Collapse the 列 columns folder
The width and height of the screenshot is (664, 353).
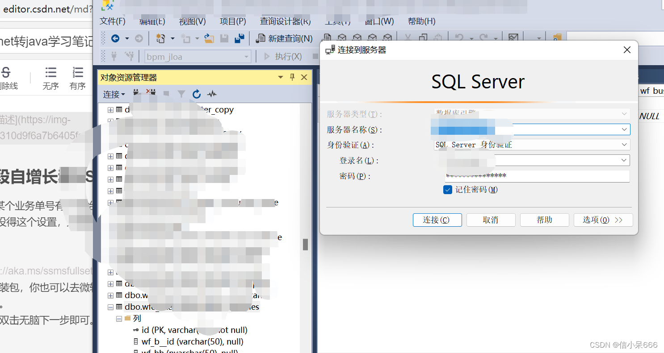(x=119, y=319)
